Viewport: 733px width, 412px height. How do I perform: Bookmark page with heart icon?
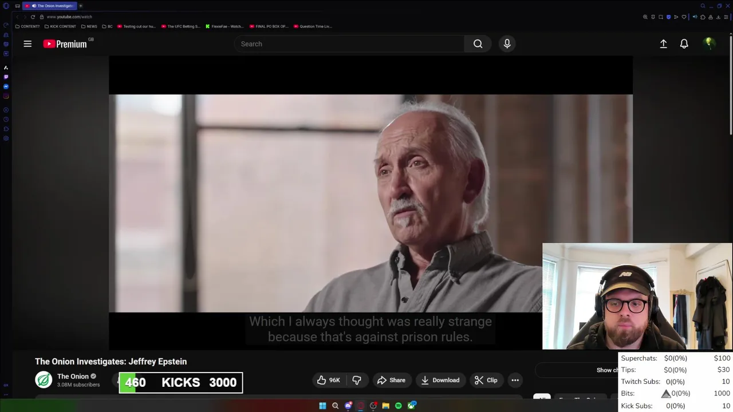684,17
